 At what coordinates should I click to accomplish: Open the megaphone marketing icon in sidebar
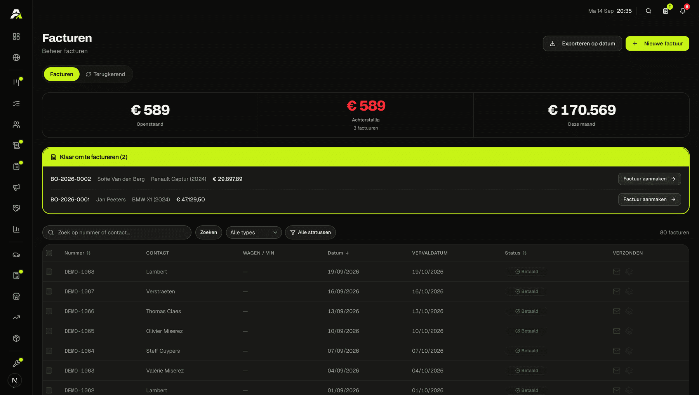[x=16, y=187]
